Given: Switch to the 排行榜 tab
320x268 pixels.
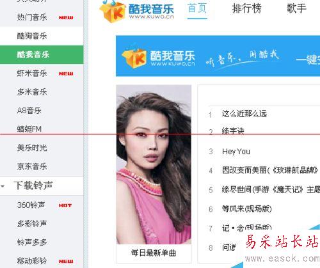Looking at the screenshot, I should pos(247,9).
